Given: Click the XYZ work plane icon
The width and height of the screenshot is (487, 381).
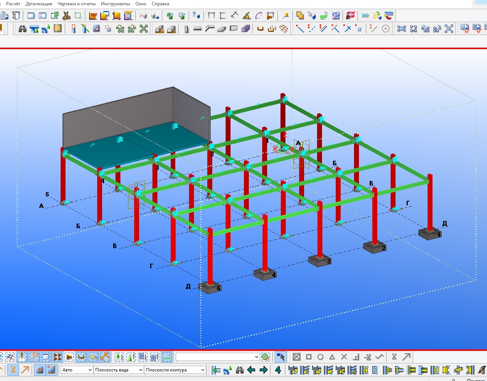Looking at the screenshot, I should pyautogui.click(x=93, y=16).
